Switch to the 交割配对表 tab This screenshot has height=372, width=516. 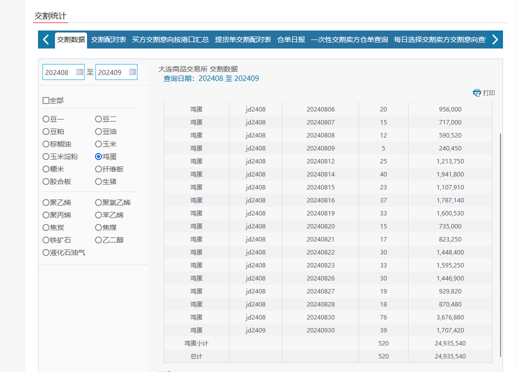[108, 39]
